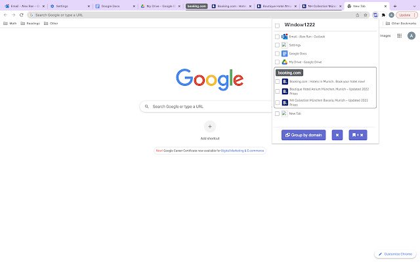Screen dimensions: 420x262
Task: Open the tab search dropdown chevron
Action: [x=414, y=6]
